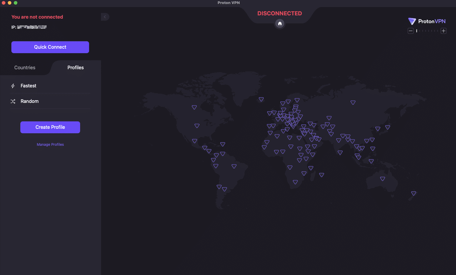Click the home icon below DISCONNECTED
Image resolution: width=456 pixels, height=275 pixels.
click(x=280, y=24)
